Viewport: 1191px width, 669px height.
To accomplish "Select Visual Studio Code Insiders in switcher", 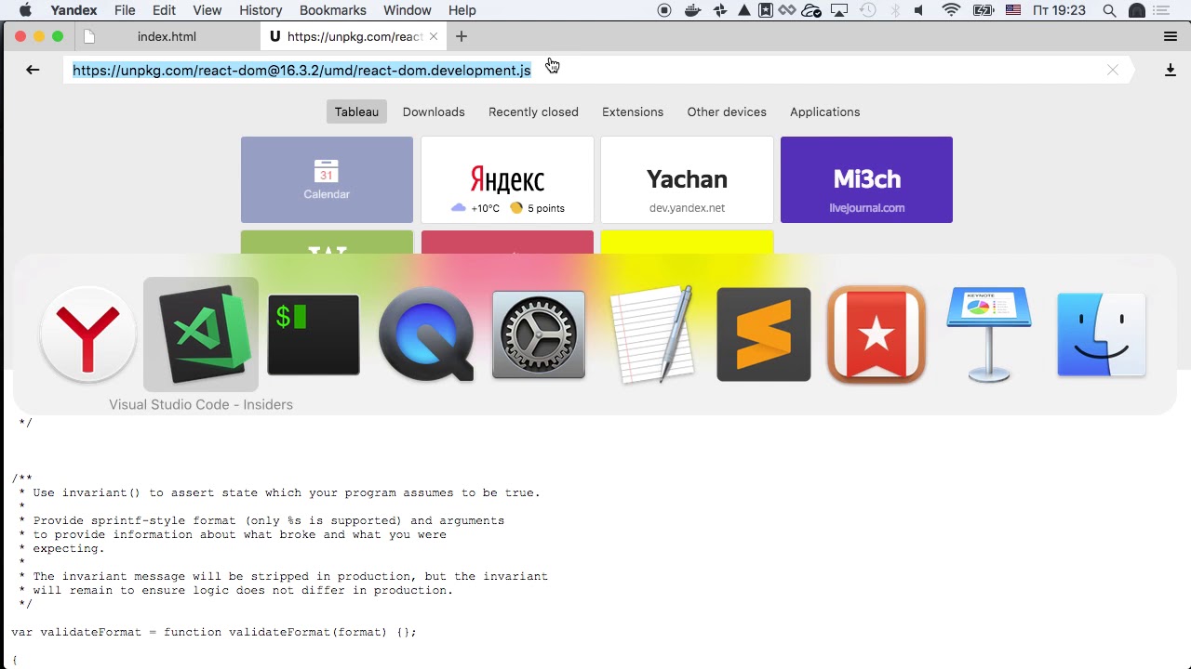I will pyautogui.click(x=201, y=334).
